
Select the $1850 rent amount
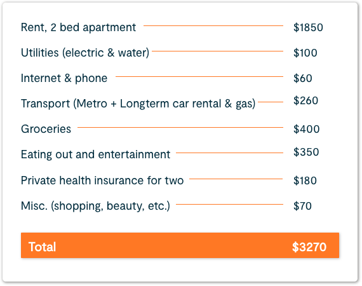click(308, 27)
